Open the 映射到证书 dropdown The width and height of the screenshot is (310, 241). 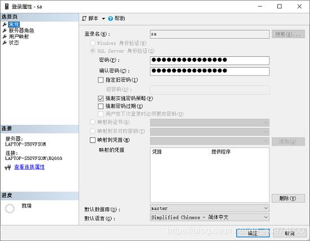210,123
